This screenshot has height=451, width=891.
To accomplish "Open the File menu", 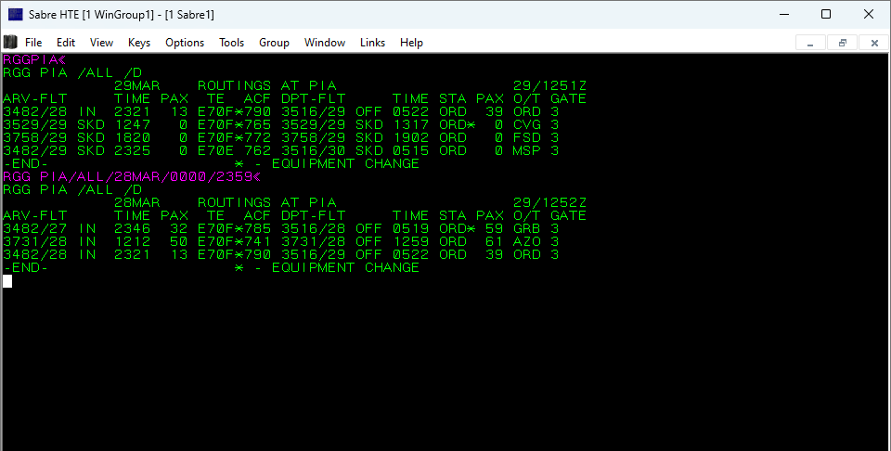I will 33,43.
